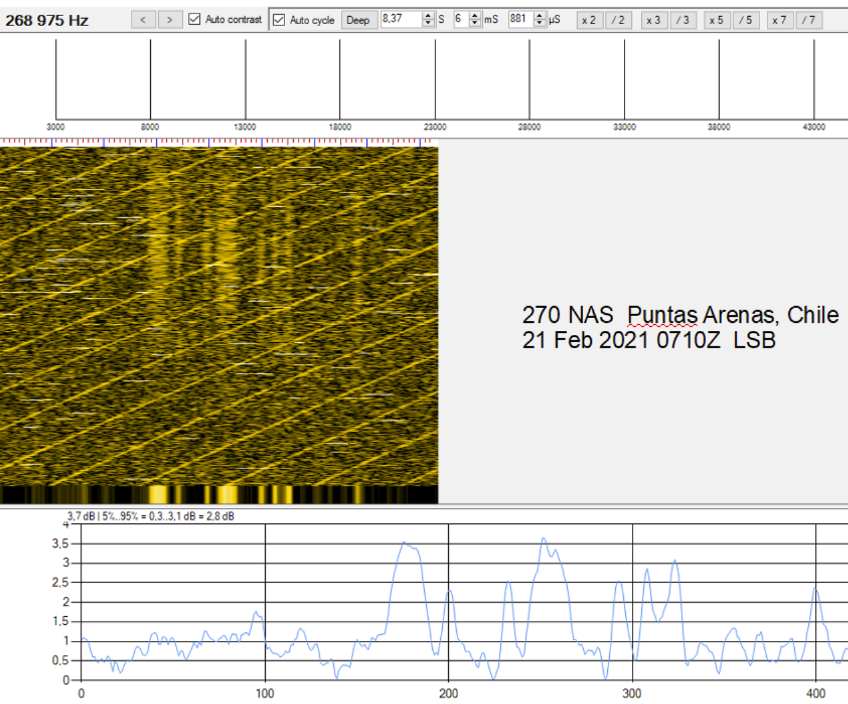Click the 270 NAS Puntas Arenas annotation text
848x704 pixels.
(x=680, y=315)
